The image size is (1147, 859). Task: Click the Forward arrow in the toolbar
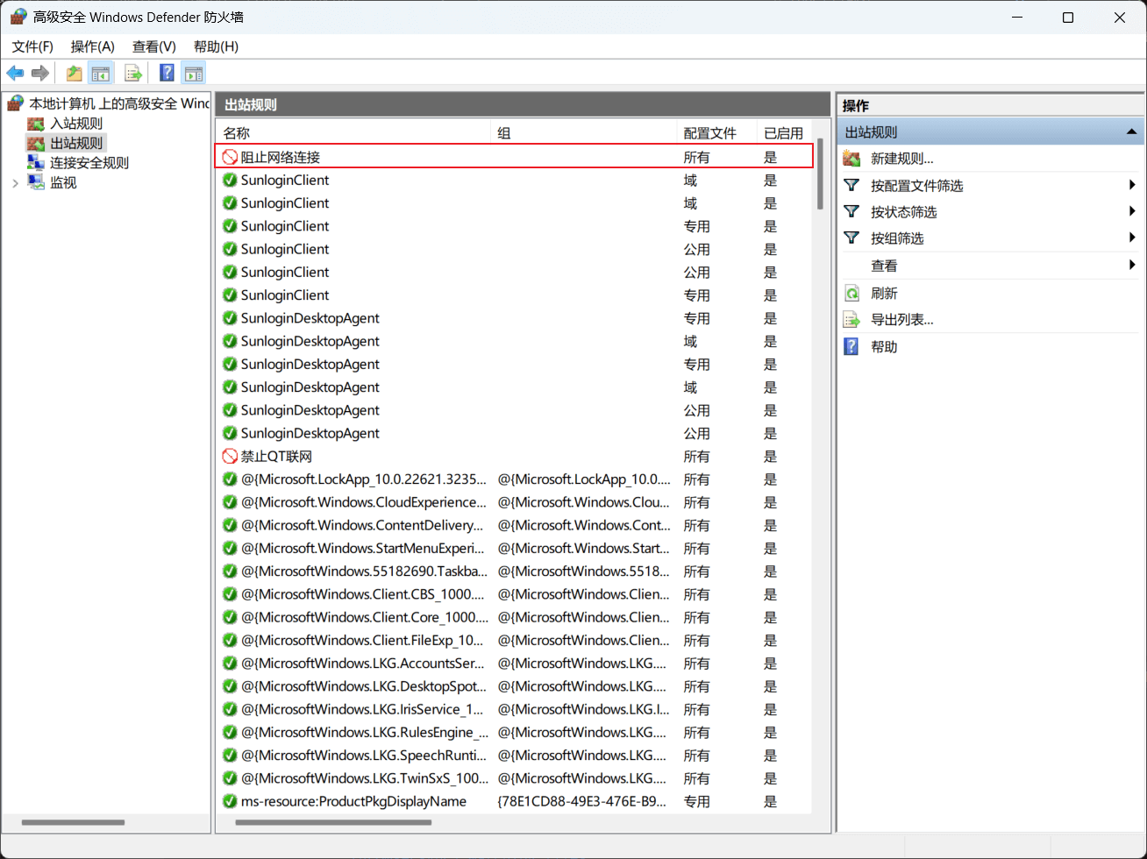point(39,74)
